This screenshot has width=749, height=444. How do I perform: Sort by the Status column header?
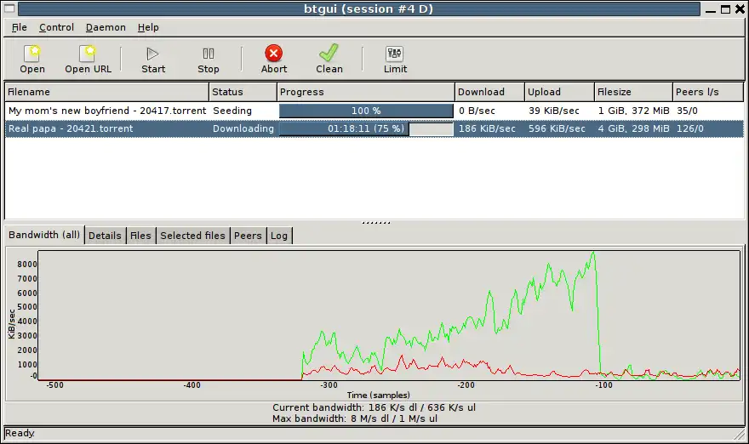click(x=243, y=92)
